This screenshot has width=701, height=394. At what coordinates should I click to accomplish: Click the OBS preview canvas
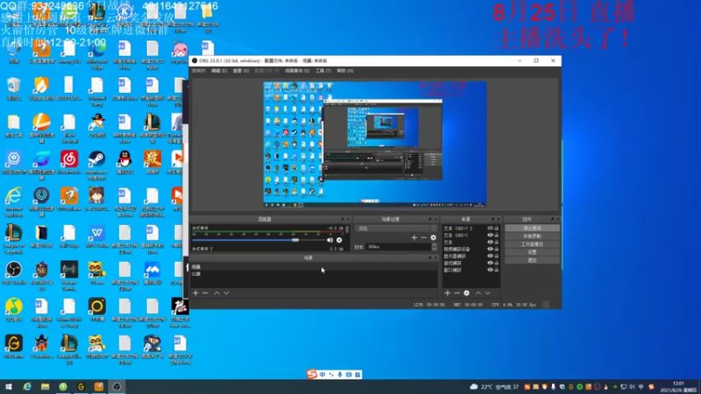click(x=375, y=144)
